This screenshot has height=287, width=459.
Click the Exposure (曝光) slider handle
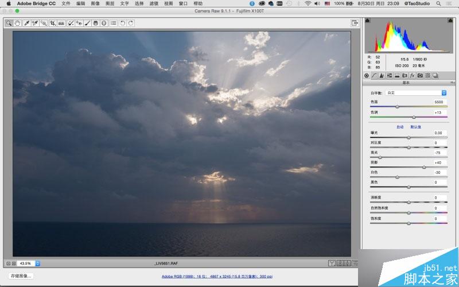409,138
